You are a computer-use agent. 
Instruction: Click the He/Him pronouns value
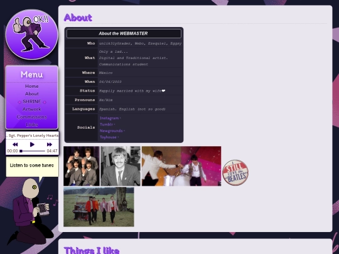pos(105,100)
